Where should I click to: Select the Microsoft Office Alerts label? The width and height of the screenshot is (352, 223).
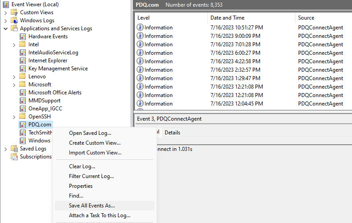[x=55, y=93]
